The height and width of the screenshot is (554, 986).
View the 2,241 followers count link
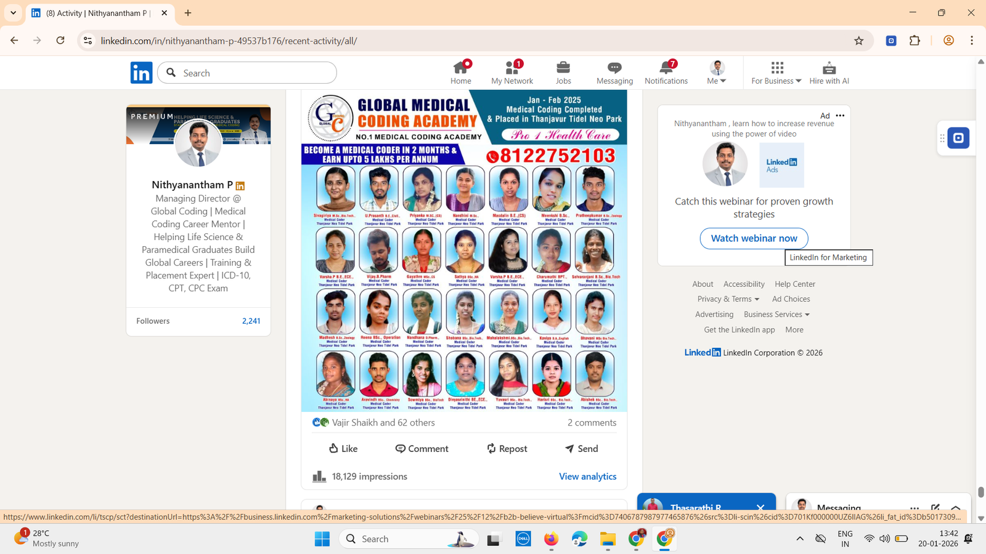tap(251, 321)
